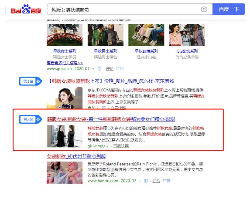Click the handu.com colorful outfit thumbnail

coord(65,172)
